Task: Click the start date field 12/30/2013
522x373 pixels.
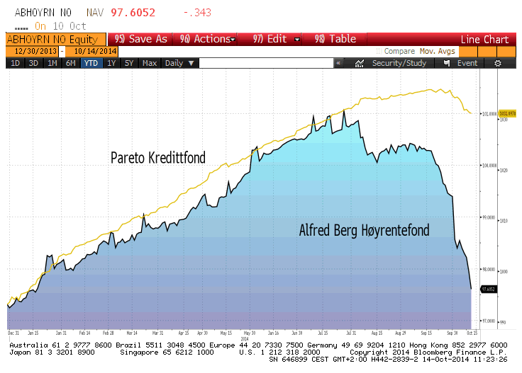Action: point(32,51)
